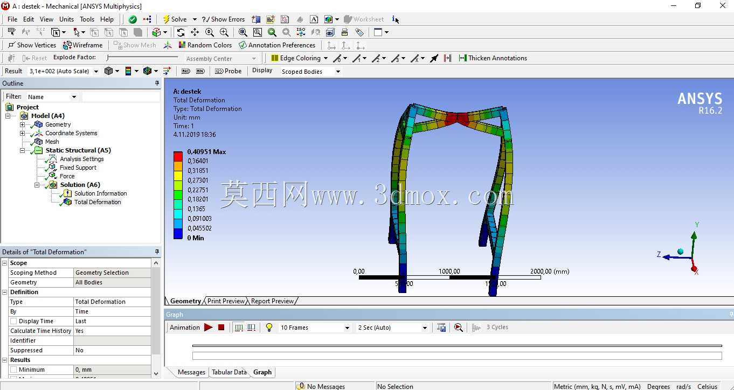Click the zoom animation magnifier icon
Screen dimensions: 734x390
click(458, 328)
